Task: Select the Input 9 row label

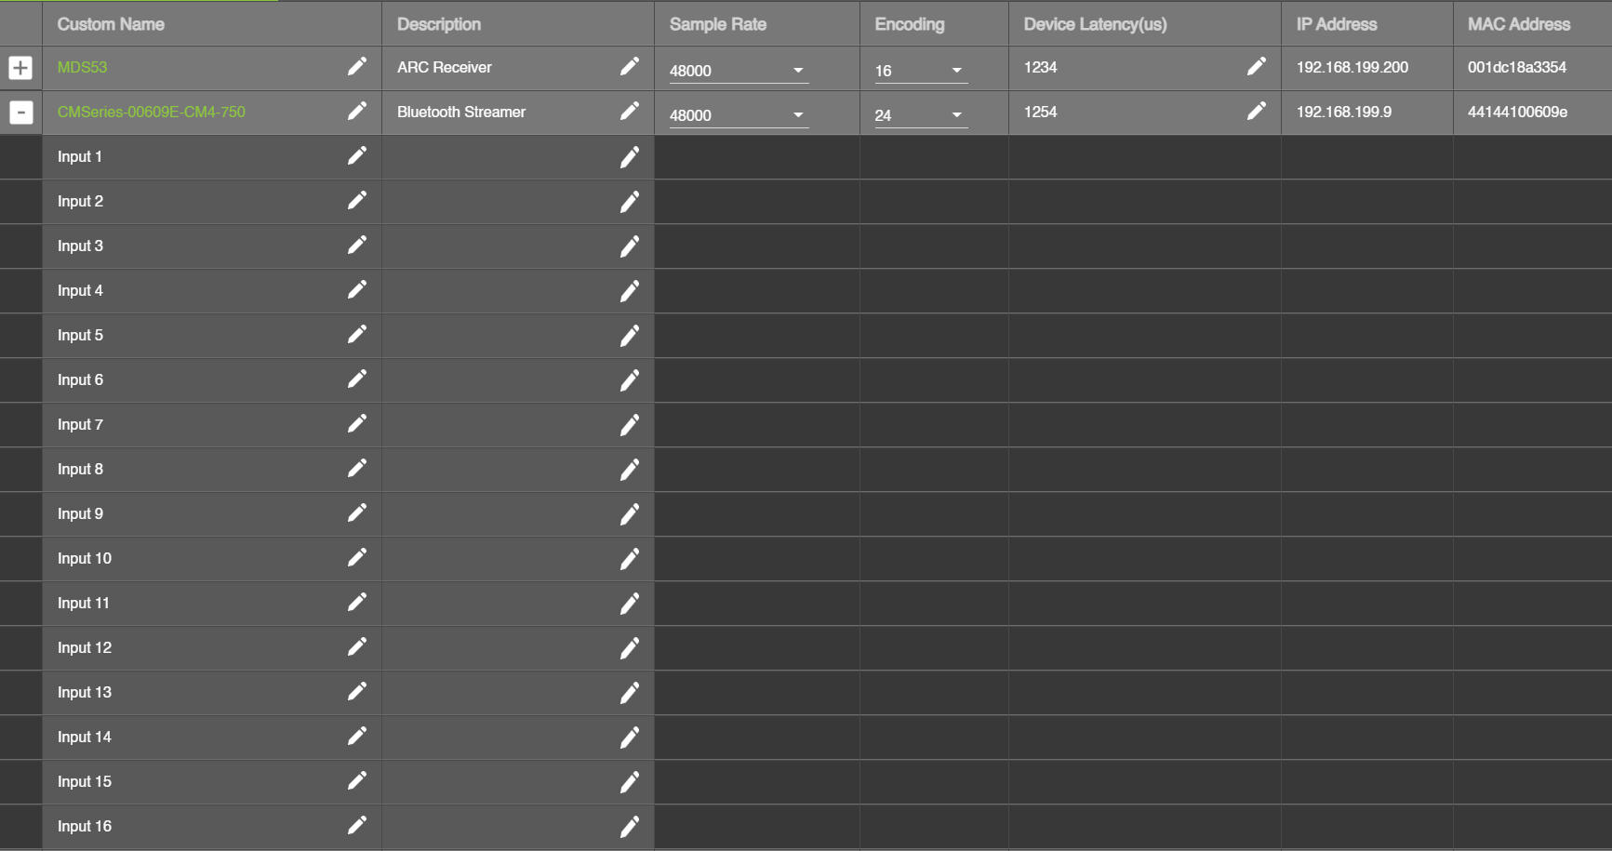Action: pos(80,513)
